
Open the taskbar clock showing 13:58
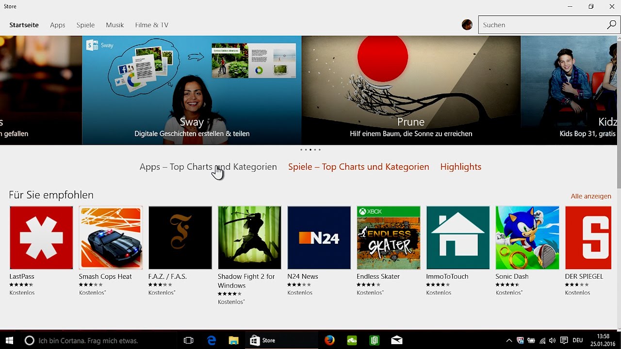603,340
